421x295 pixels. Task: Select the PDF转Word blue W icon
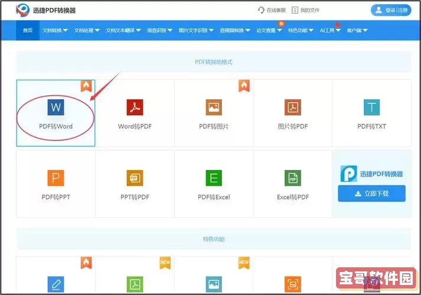[56, 107]
